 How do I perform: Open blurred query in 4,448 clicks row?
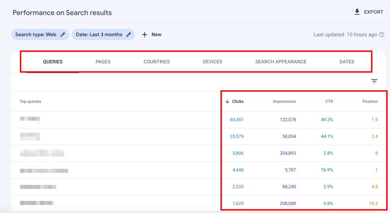coord(44,171)
